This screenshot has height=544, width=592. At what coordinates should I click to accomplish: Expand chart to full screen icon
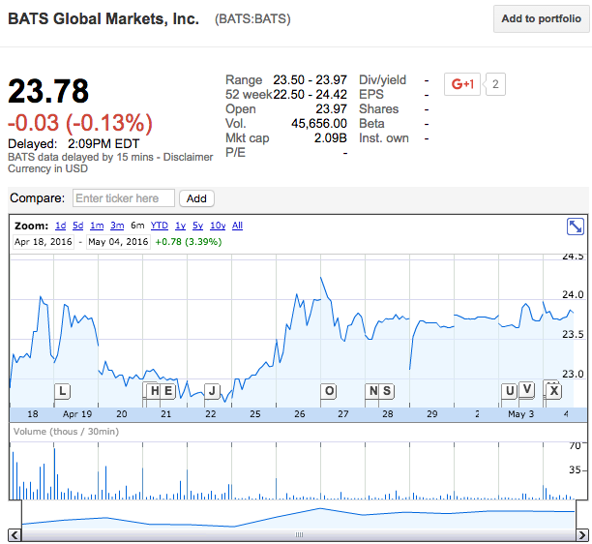[575, 227]
